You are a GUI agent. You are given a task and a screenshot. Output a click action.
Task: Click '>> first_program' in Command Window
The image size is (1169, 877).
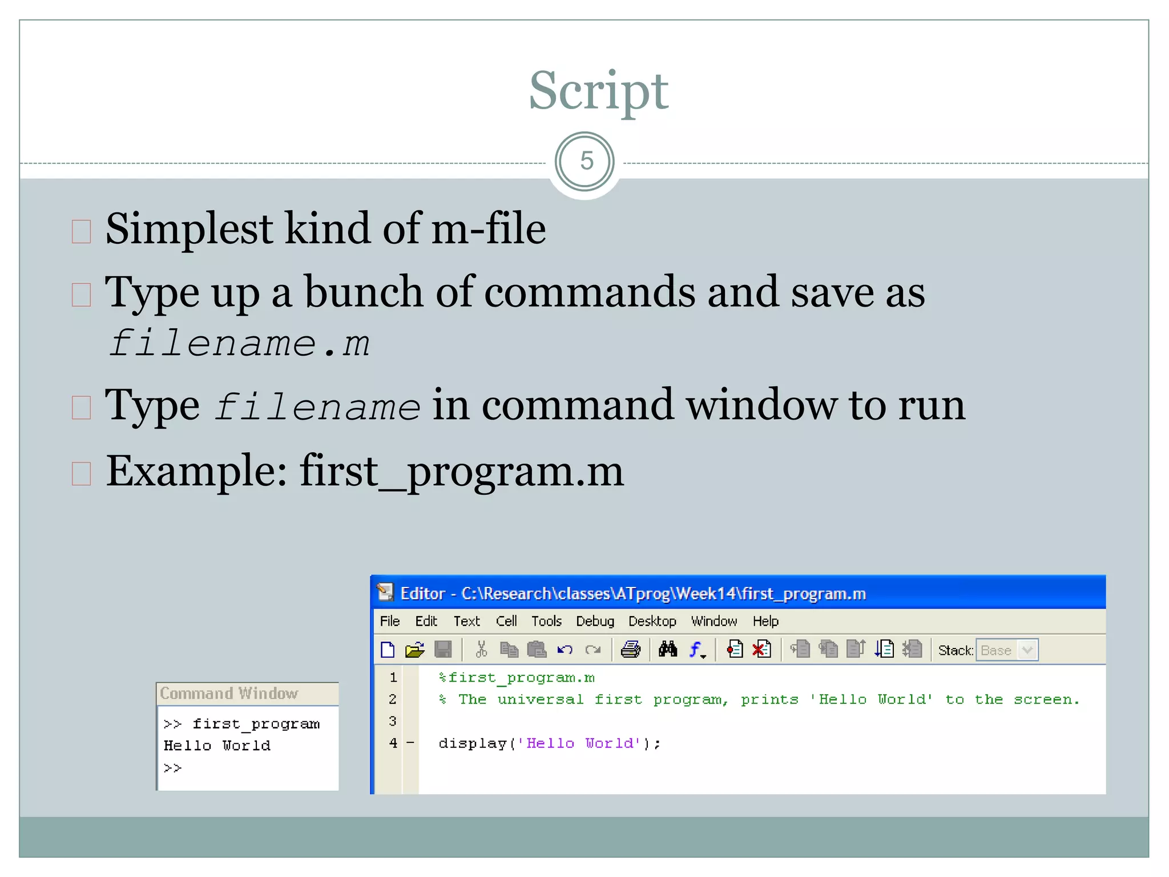click(x=241, y=724)
